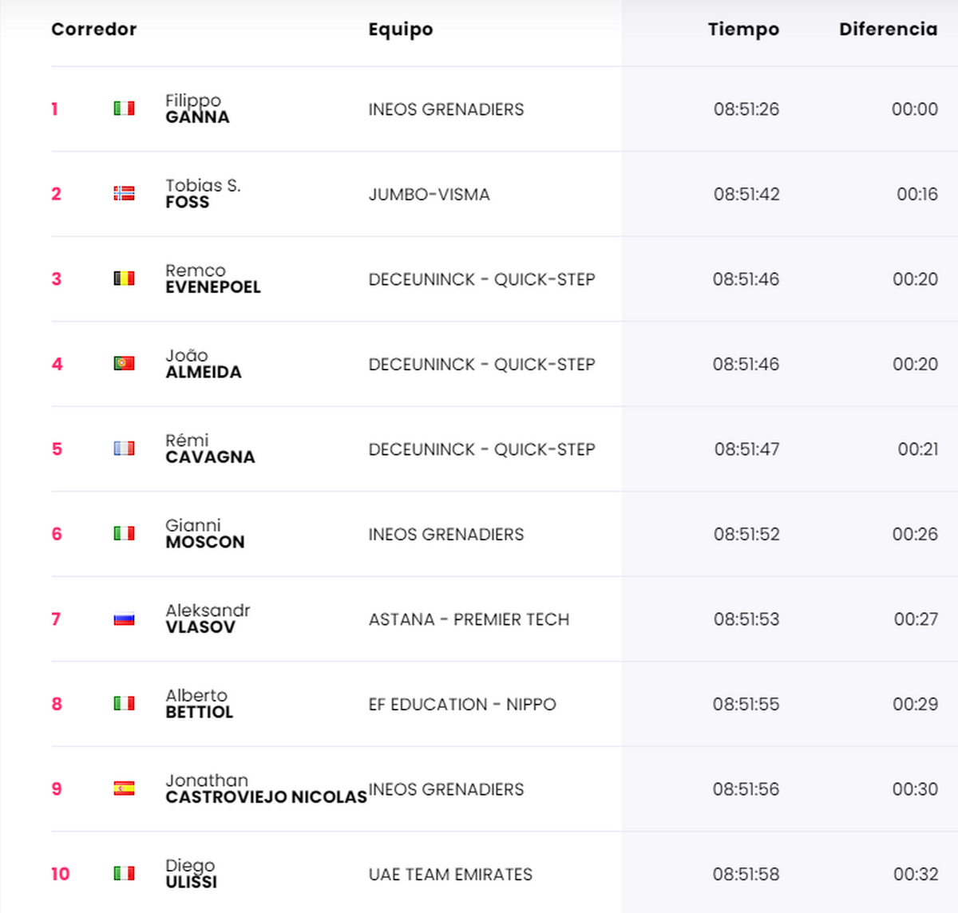Image resolution: width=958 pixels, height=913 pixels.
Task: Click the Equipo column header
Action: (401, 30)
